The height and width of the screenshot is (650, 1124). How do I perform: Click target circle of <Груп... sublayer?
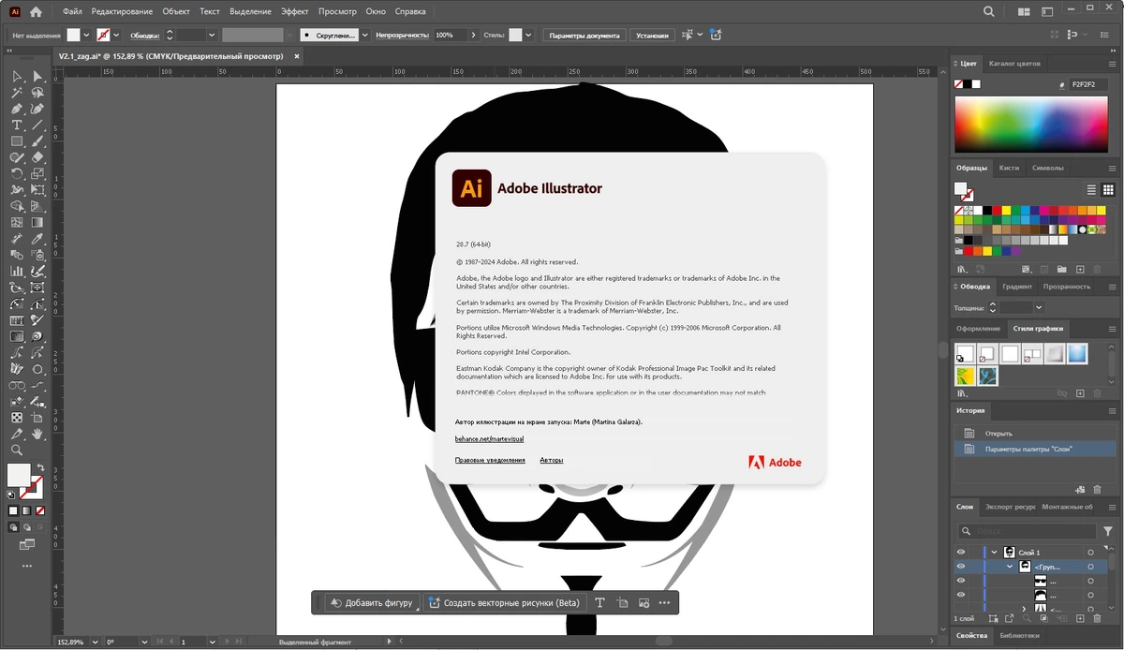click(x=1091, y=567)
